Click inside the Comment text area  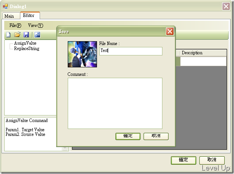click(x=115, y=103)
